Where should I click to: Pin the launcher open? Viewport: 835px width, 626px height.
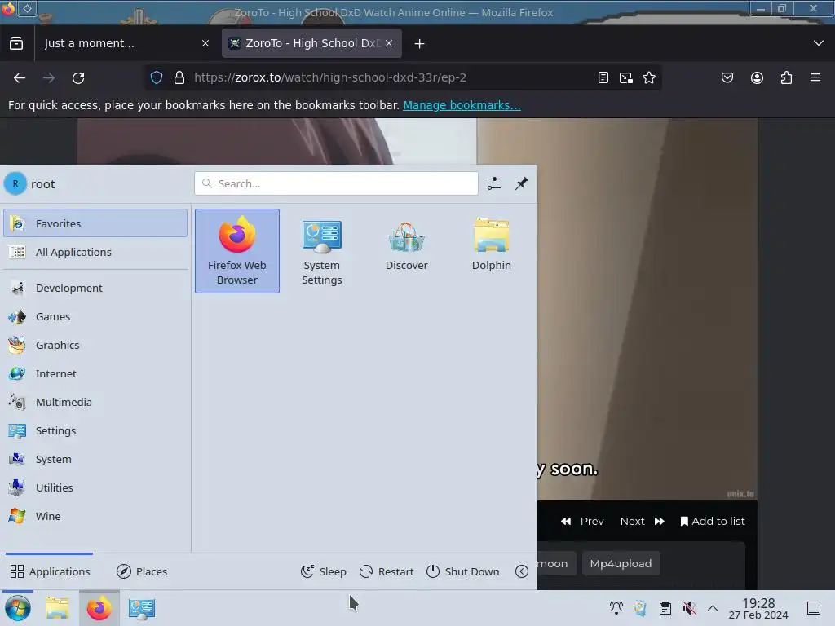pyautogui.click(x=521, y=183)
